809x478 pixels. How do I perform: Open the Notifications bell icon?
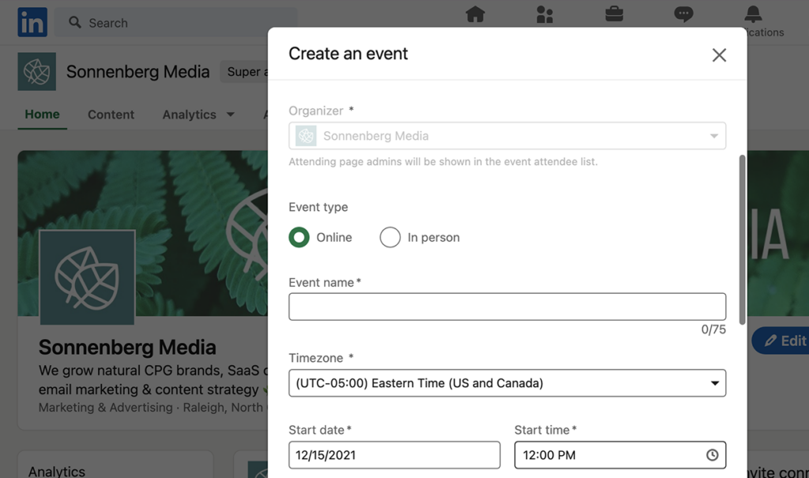pos(753,14)
